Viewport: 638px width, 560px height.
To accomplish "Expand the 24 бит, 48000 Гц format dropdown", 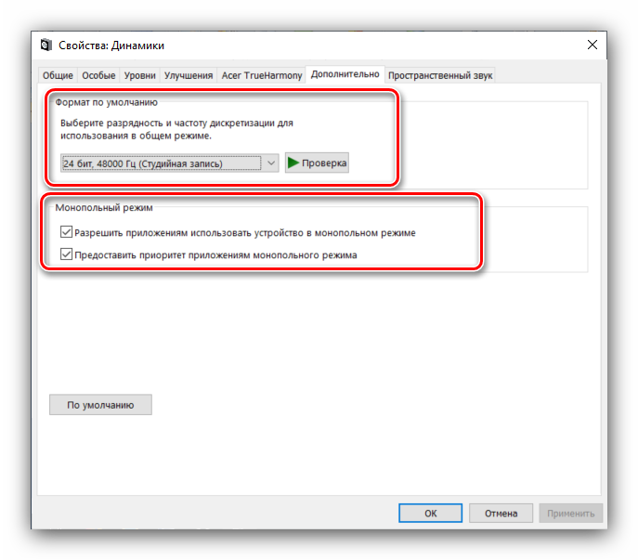I will coord(170,163).
